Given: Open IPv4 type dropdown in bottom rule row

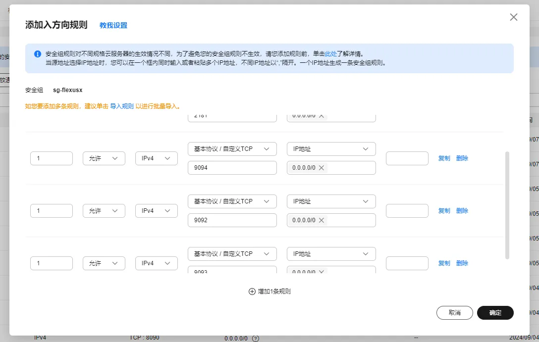Looking at the screenshot, I should pyautogui.click(x=157, y=263).
